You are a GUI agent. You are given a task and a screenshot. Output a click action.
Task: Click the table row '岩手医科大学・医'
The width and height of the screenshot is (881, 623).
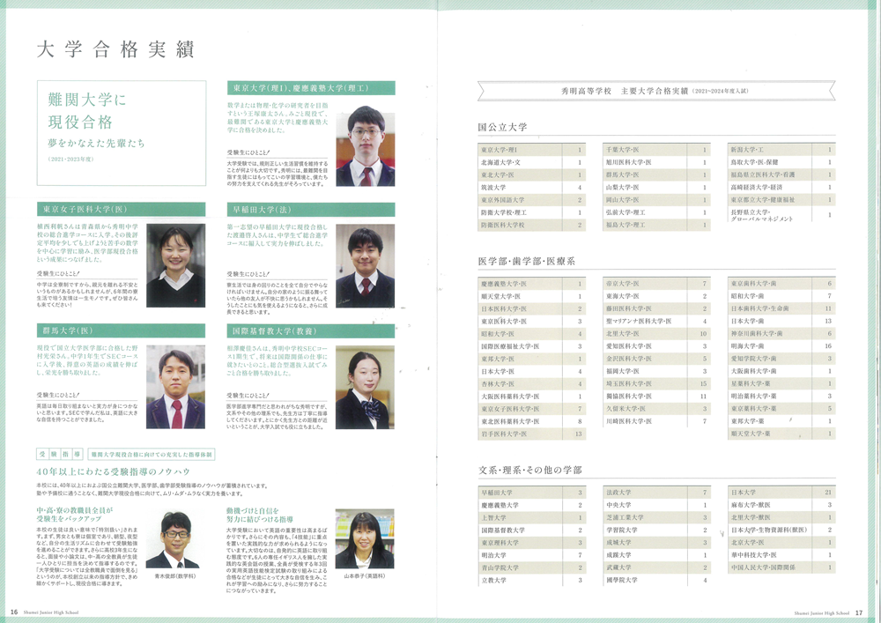click(x=531, y=434)
